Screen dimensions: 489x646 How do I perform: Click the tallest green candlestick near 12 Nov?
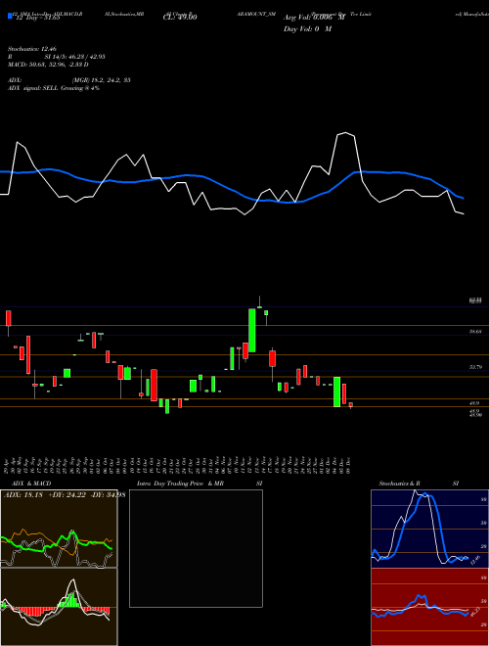(252, 330)
